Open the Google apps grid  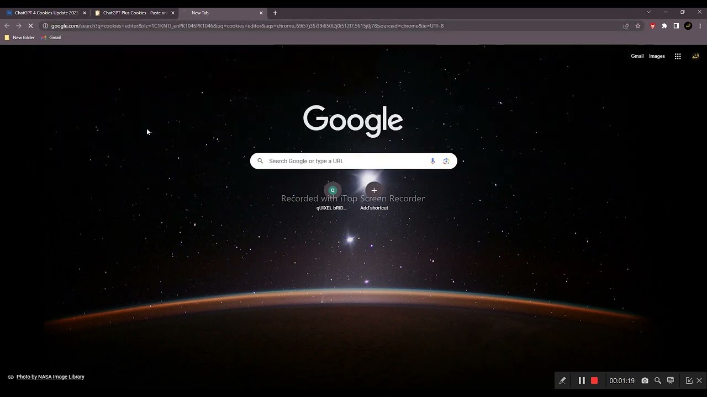coord(678,56)
